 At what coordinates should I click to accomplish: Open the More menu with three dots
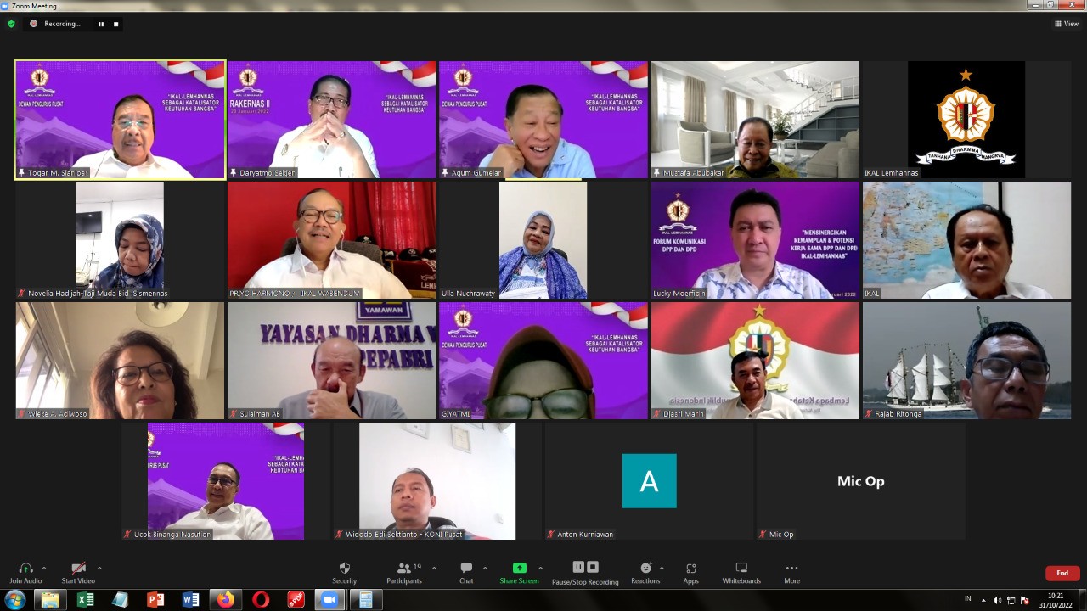(x=791, y=572)
